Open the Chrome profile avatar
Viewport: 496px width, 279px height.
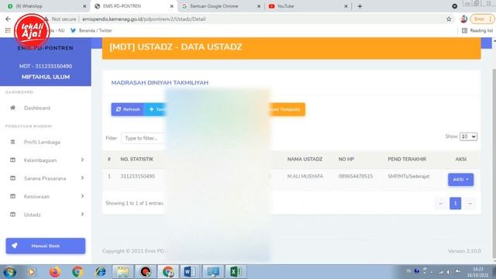[463, 19]
